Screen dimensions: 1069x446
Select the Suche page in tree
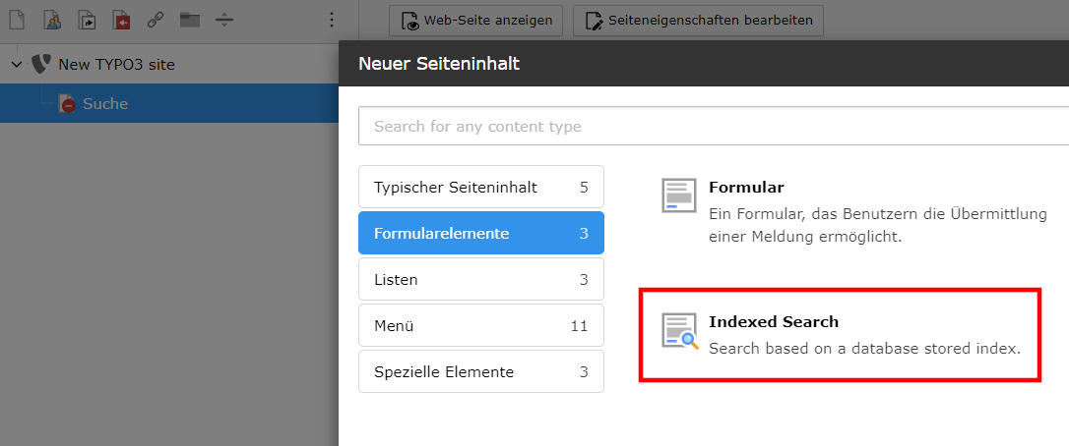(x=105, y=103)
